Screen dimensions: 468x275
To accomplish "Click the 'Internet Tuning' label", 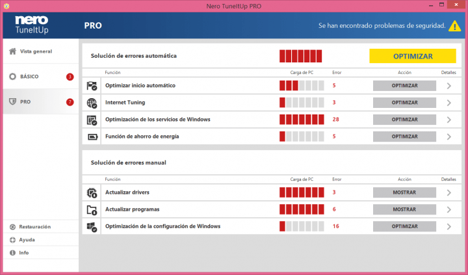I will coord(125,103).
